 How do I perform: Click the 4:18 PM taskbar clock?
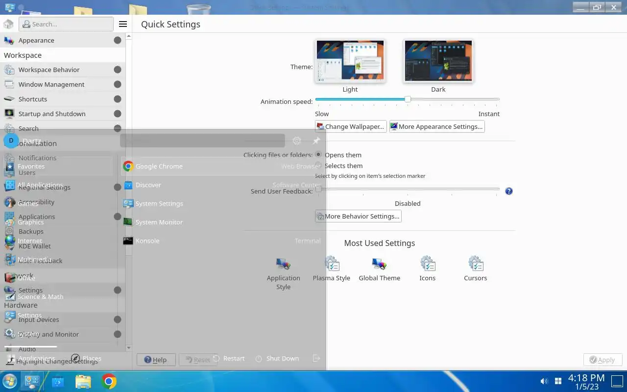click(586, 382)
